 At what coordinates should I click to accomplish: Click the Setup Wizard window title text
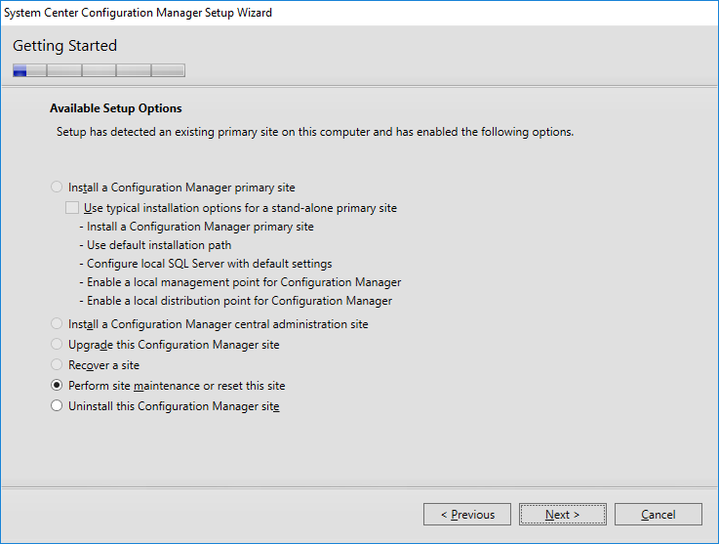[138, 13]
